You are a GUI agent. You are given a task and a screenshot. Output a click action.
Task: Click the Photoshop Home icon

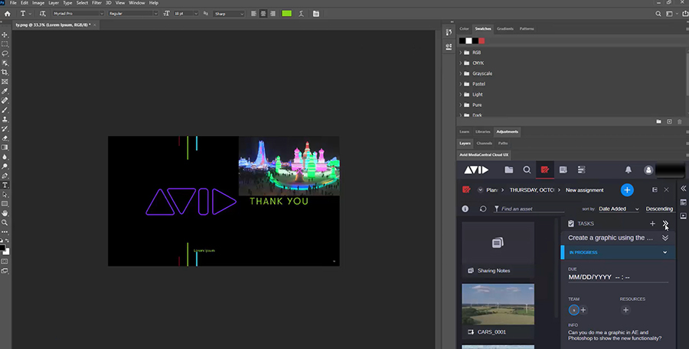click(x=7, y=14)
